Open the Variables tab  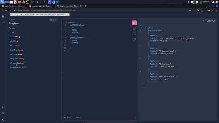[x=68, y=117]
